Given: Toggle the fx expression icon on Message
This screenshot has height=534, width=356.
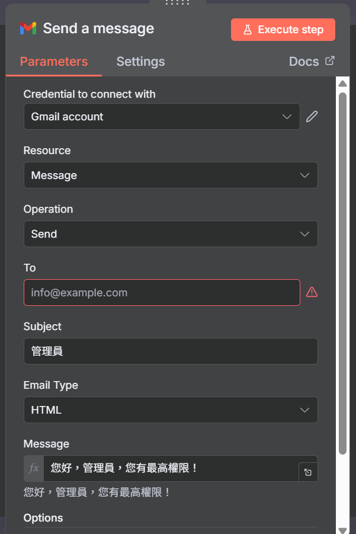Looking at the screenshot, I should tap(34, 468).
